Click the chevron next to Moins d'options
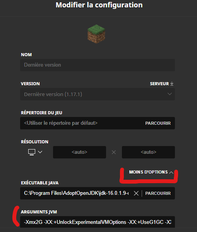The width and height of the screenshot is (197, 232). pos(171,172)
